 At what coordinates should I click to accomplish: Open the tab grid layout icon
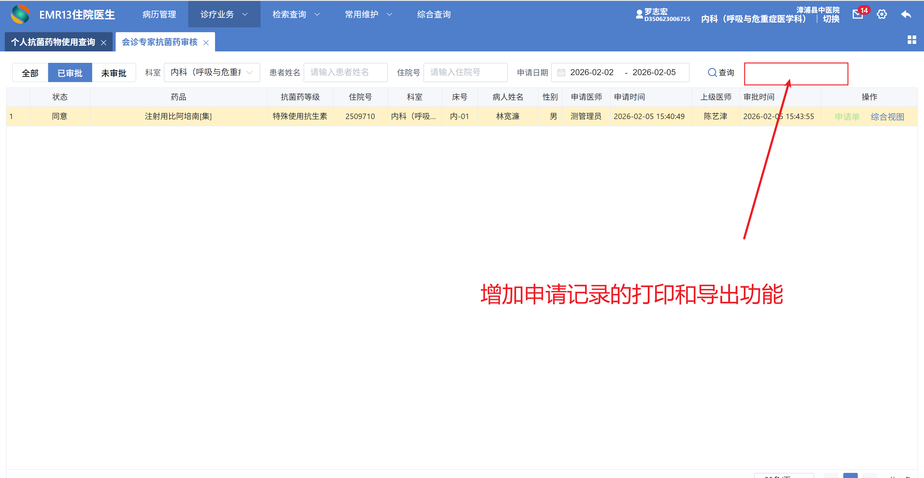tap(911, 40)
